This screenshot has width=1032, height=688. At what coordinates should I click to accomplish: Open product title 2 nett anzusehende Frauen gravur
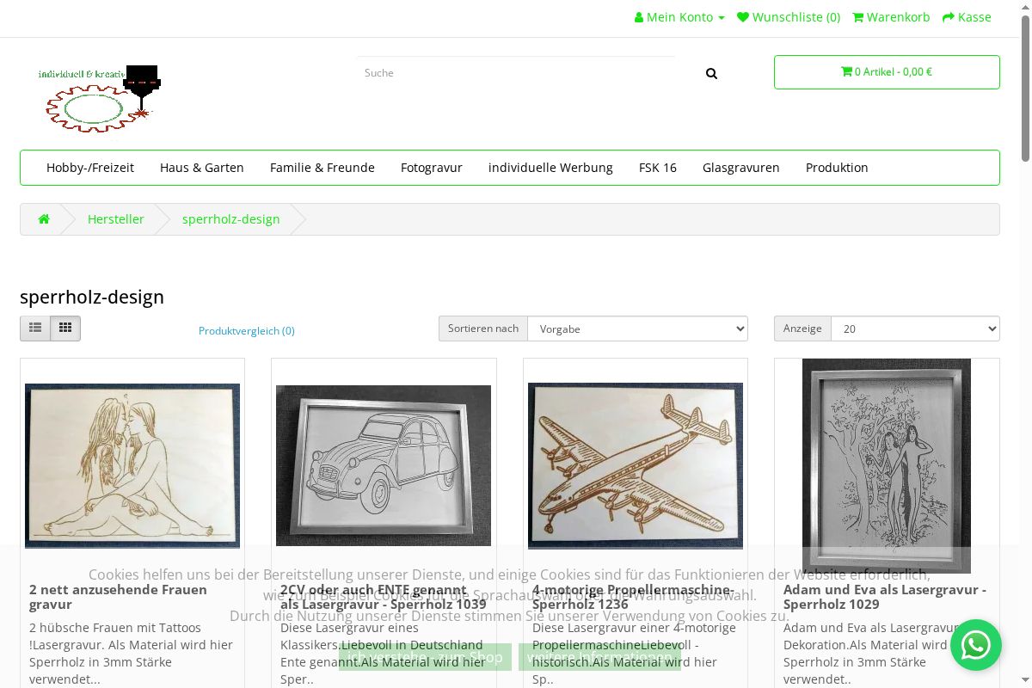point(119,597)
